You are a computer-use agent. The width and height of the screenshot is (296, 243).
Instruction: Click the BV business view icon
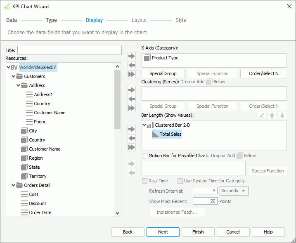click(14, 67)
